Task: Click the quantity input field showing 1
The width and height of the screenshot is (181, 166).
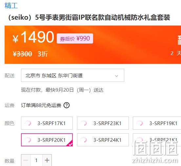Action: click(x=36, y=160)
